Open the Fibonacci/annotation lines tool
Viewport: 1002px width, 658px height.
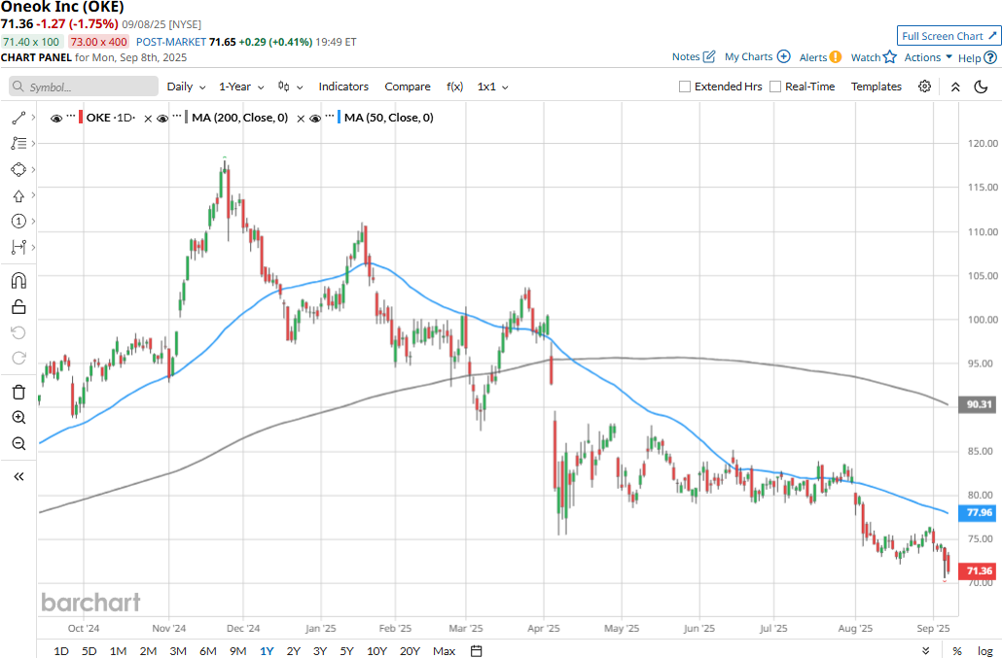pyautogui.click(x=18, y=144)
